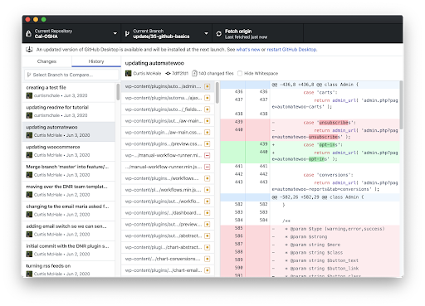Viewport: 425px width, 306px height.
Task: Click the branch icon in toolbar
Action: (127, 33)
